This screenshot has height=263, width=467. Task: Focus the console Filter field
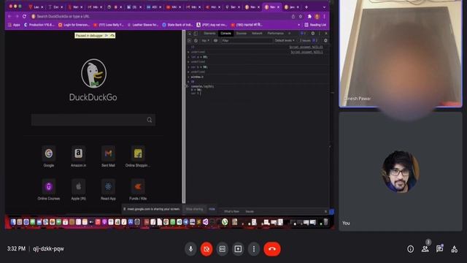click(247, 40)
